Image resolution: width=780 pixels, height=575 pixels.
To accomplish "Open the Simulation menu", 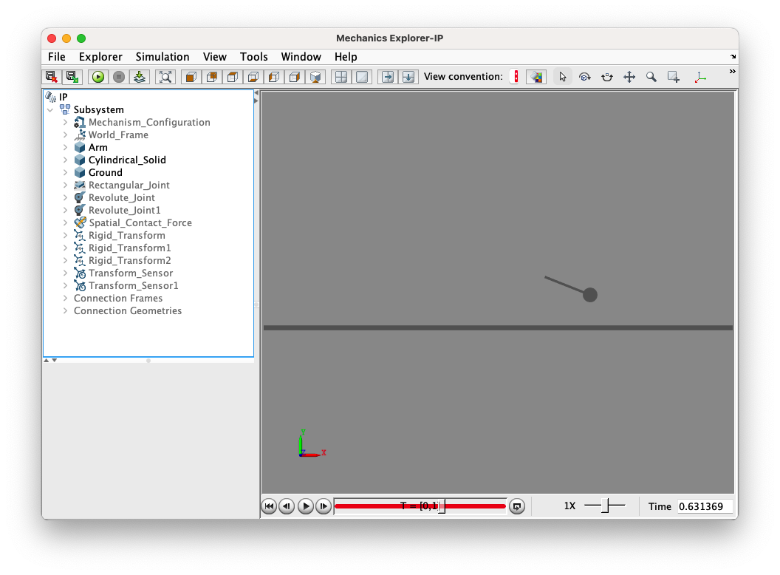I will pyautogui.click(x=162, y=57).
